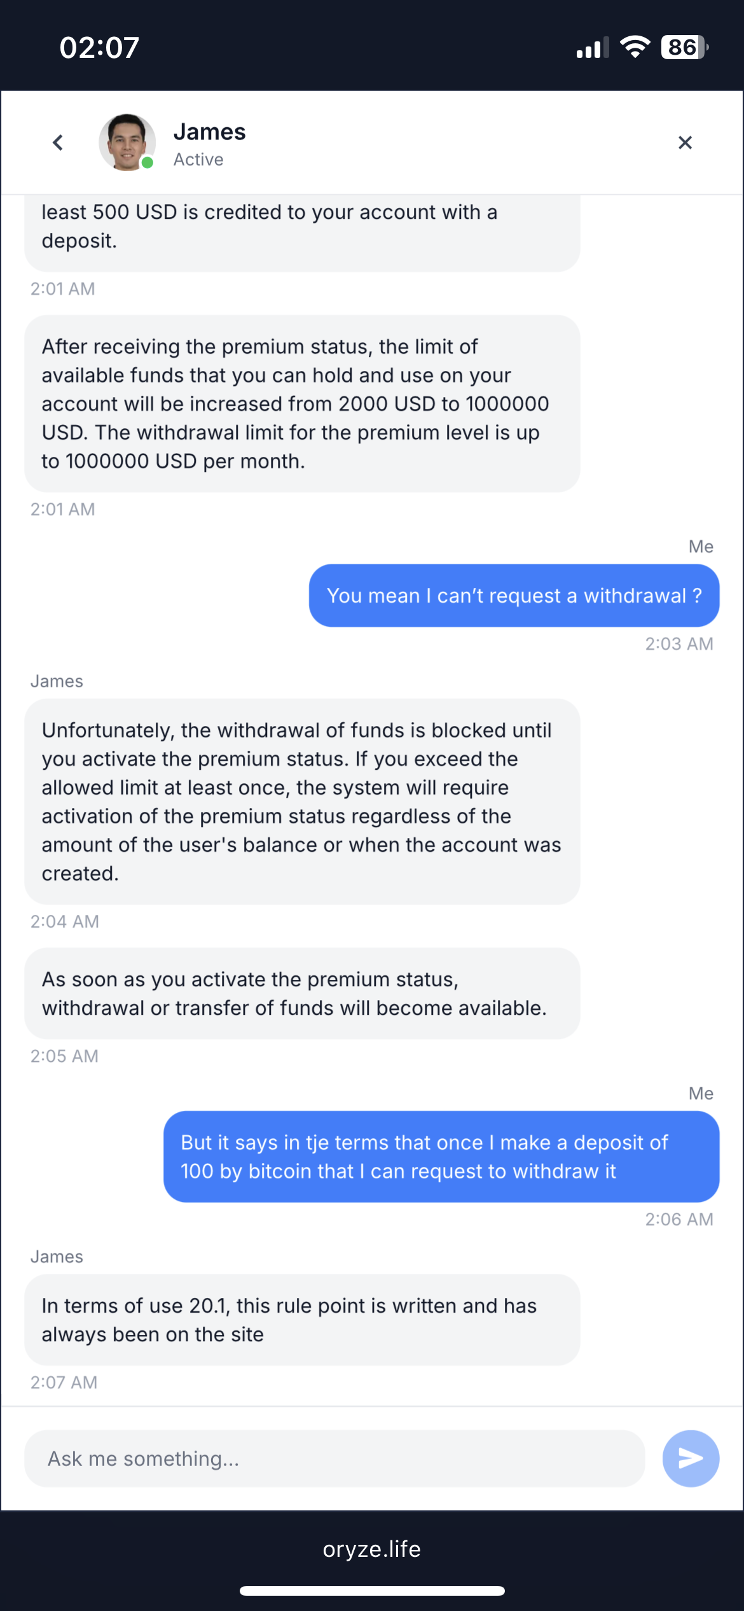Tap the 02:07 clock in status bar
The height and width of the screenshot is (1611, 744).
[x=99, y=48]
